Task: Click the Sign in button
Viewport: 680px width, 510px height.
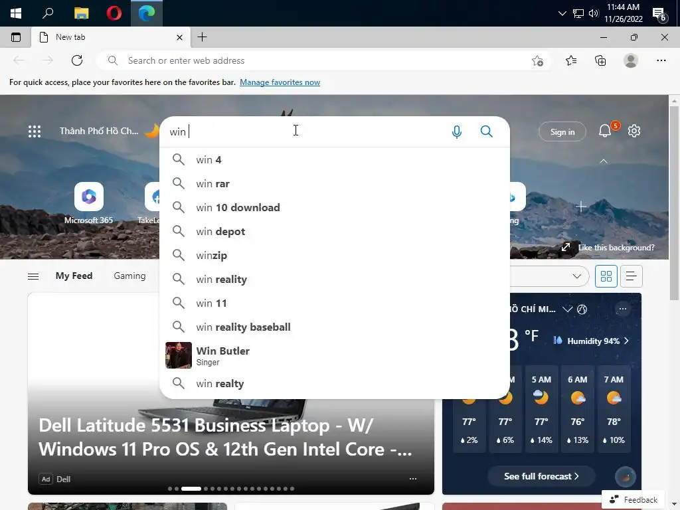Action: pyautogui.click(x=562, y=132)
